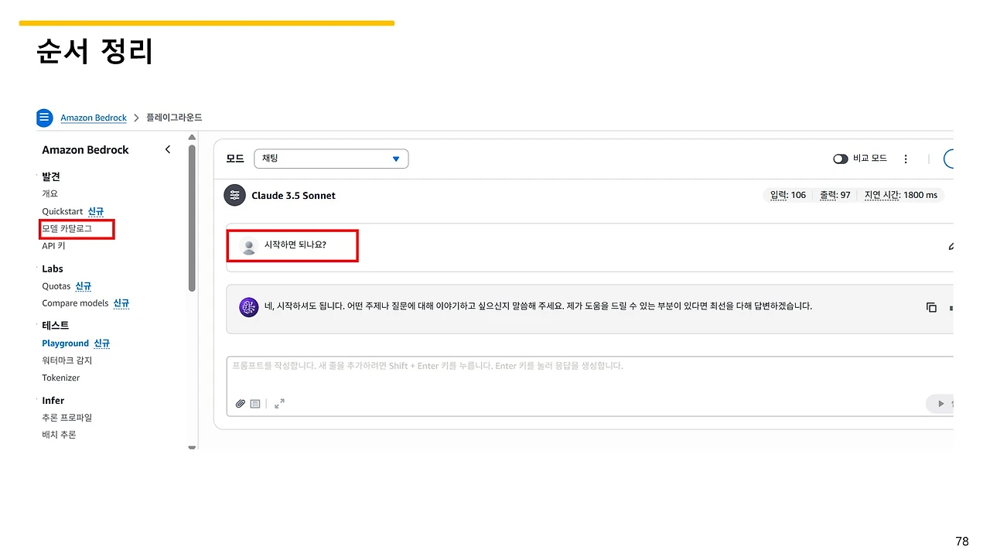
Task: Click the 플레이그라운드 breadcrumb
Action: (x=174, y=118)
